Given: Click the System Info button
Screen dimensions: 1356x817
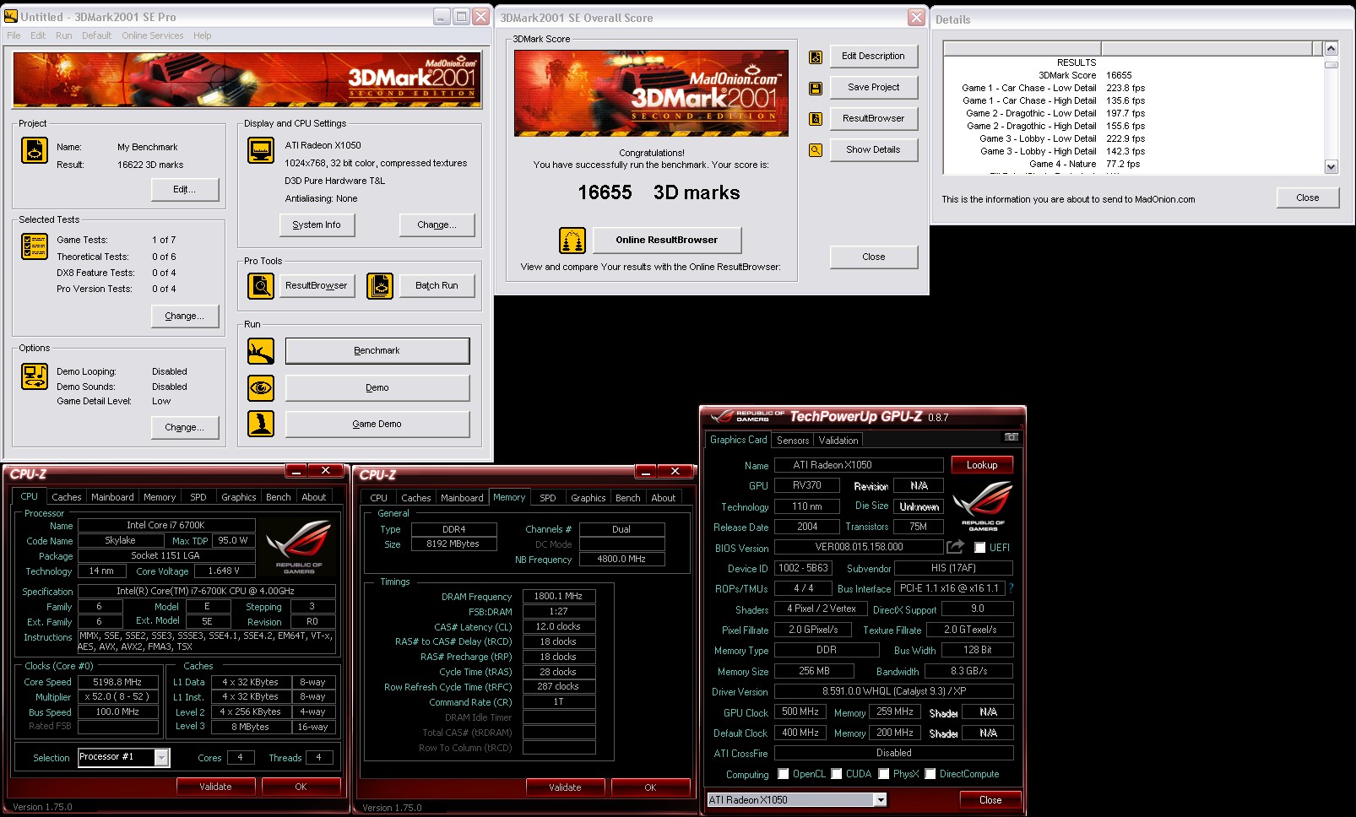Looking at the screenshot, I should [317, 225].
